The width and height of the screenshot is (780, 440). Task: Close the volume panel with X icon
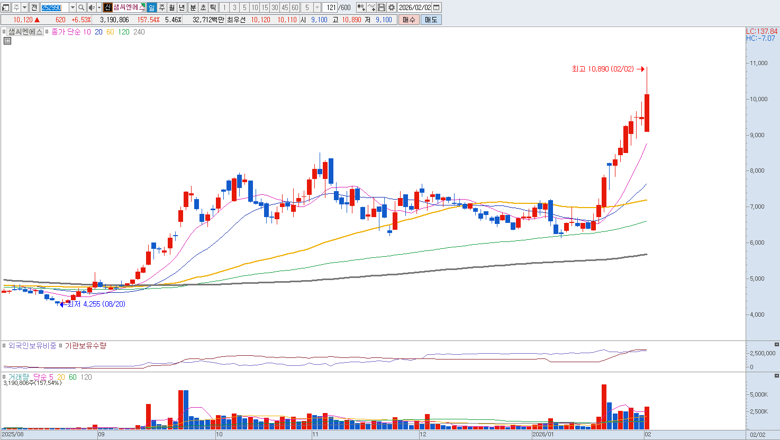[776, 375]
